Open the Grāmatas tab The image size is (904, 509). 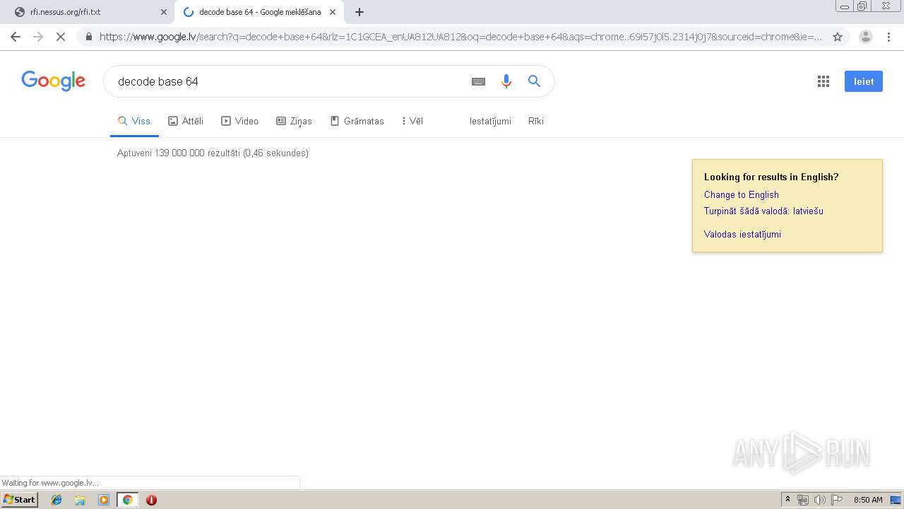(357, 121)
